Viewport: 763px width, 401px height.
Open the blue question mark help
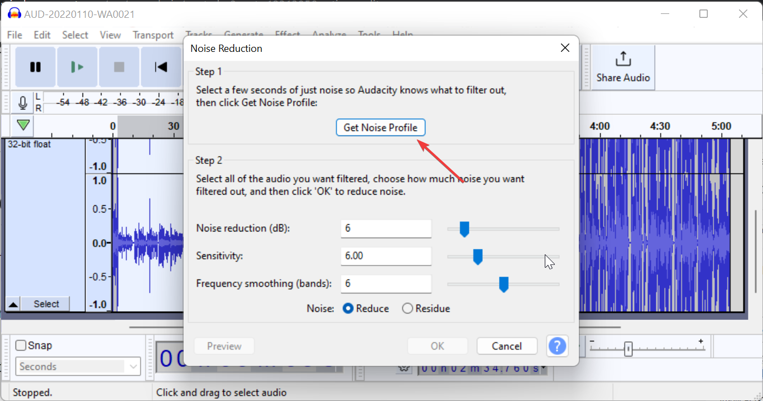pos(558,346)
